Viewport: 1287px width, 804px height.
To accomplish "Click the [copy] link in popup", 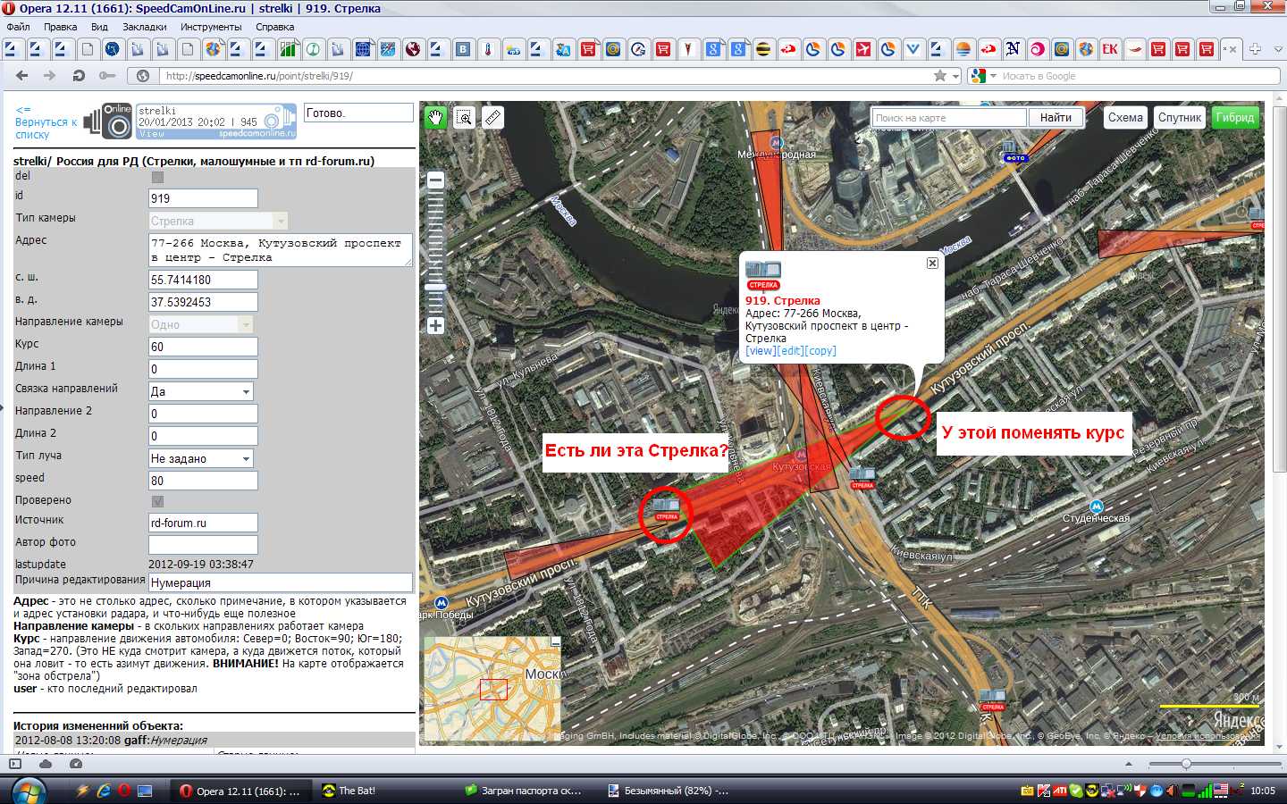I will (820, 351).
